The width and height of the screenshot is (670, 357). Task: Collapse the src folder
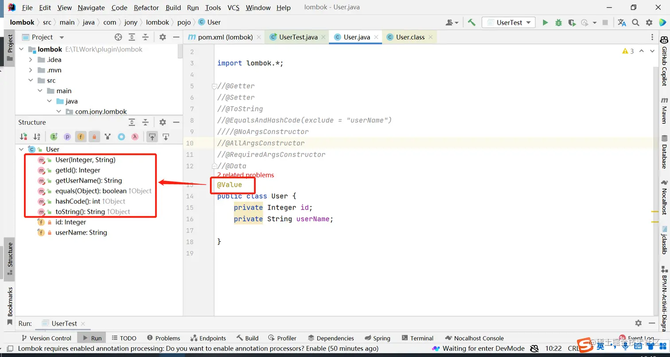(x=31, y=81)
